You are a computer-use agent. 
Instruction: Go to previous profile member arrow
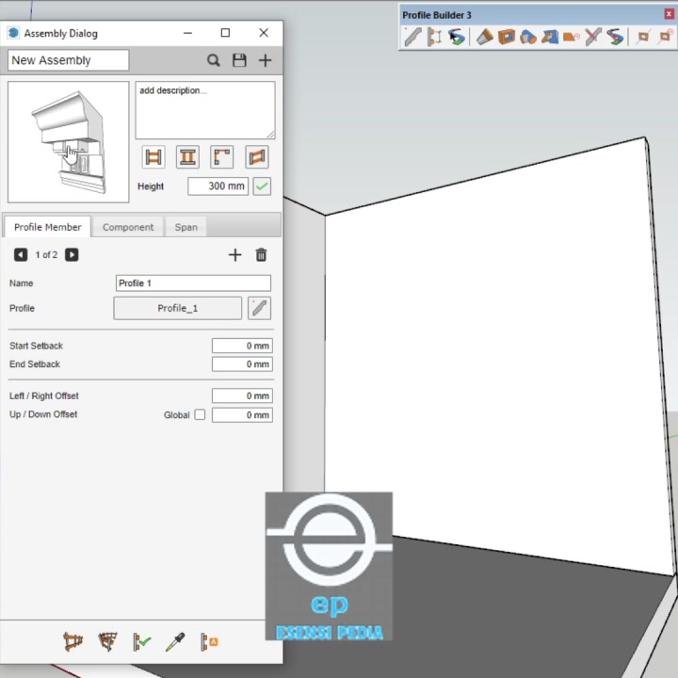[21, 254]
